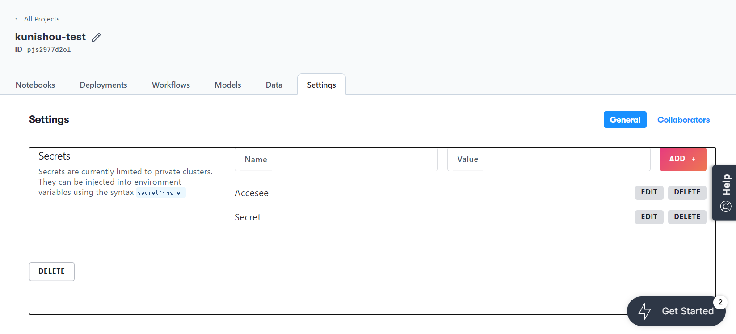Open the Collaborators settings link
This screenshot has width=736, height=334.
683,120
